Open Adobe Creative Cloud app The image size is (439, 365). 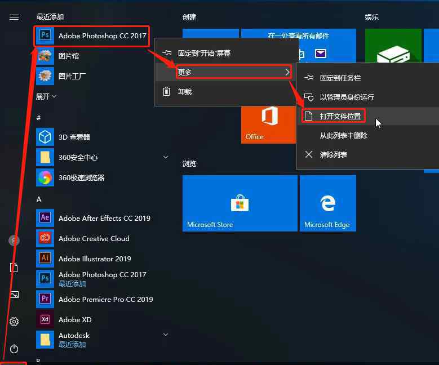click(x=94, y=238)
